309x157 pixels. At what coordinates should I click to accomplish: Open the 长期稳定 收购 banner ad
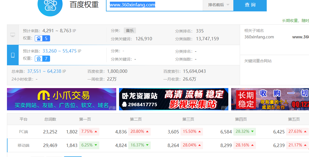point(270,99)
